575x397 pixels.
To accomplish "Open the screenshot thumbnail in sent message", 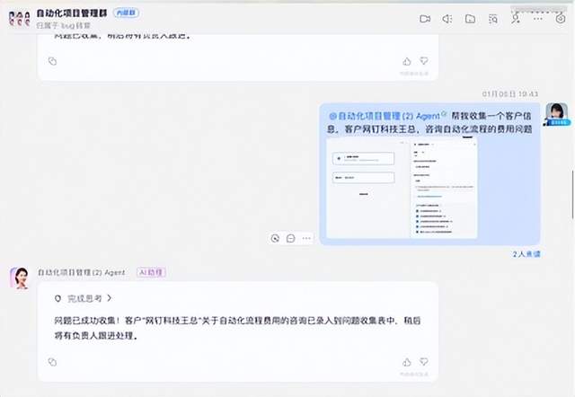I will pyautogui.click(x=401, y=189).
